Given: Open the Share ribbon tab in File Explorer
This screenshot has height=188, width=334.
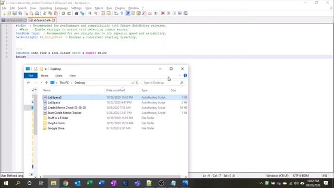Looking at the screenshot, I should tap(59, 76).
